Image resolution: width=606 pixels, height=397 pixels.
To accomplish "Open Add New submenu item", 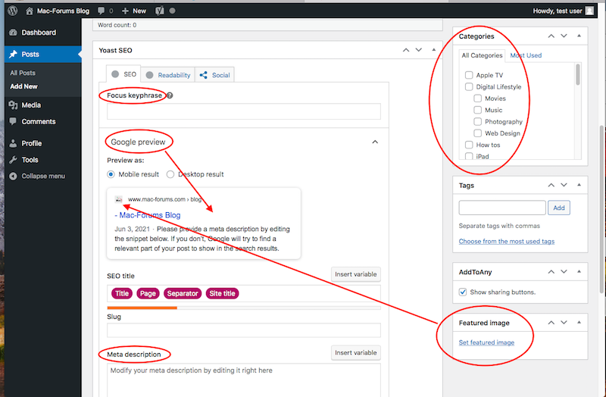I will click(x=23, y=86).
